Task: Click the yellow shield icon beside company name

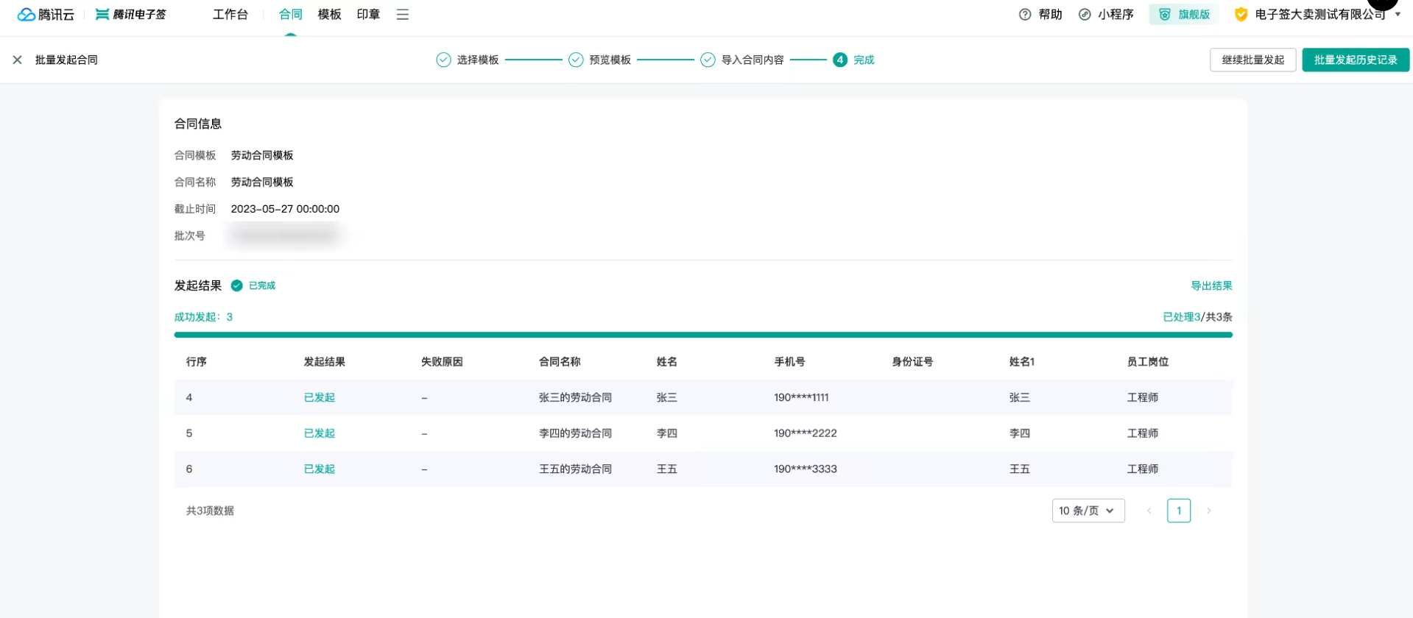Action: point(1241,15)
